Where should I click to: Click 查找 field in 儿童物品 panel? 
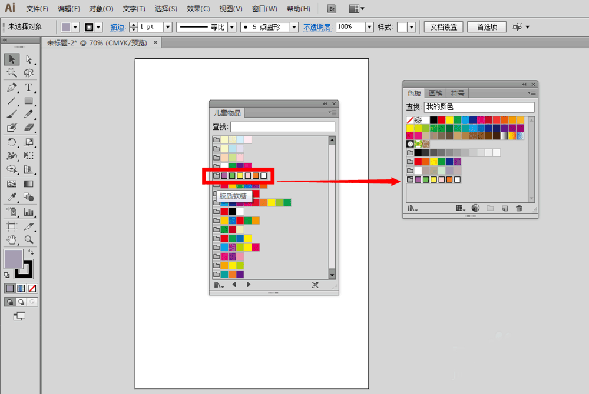283,126
